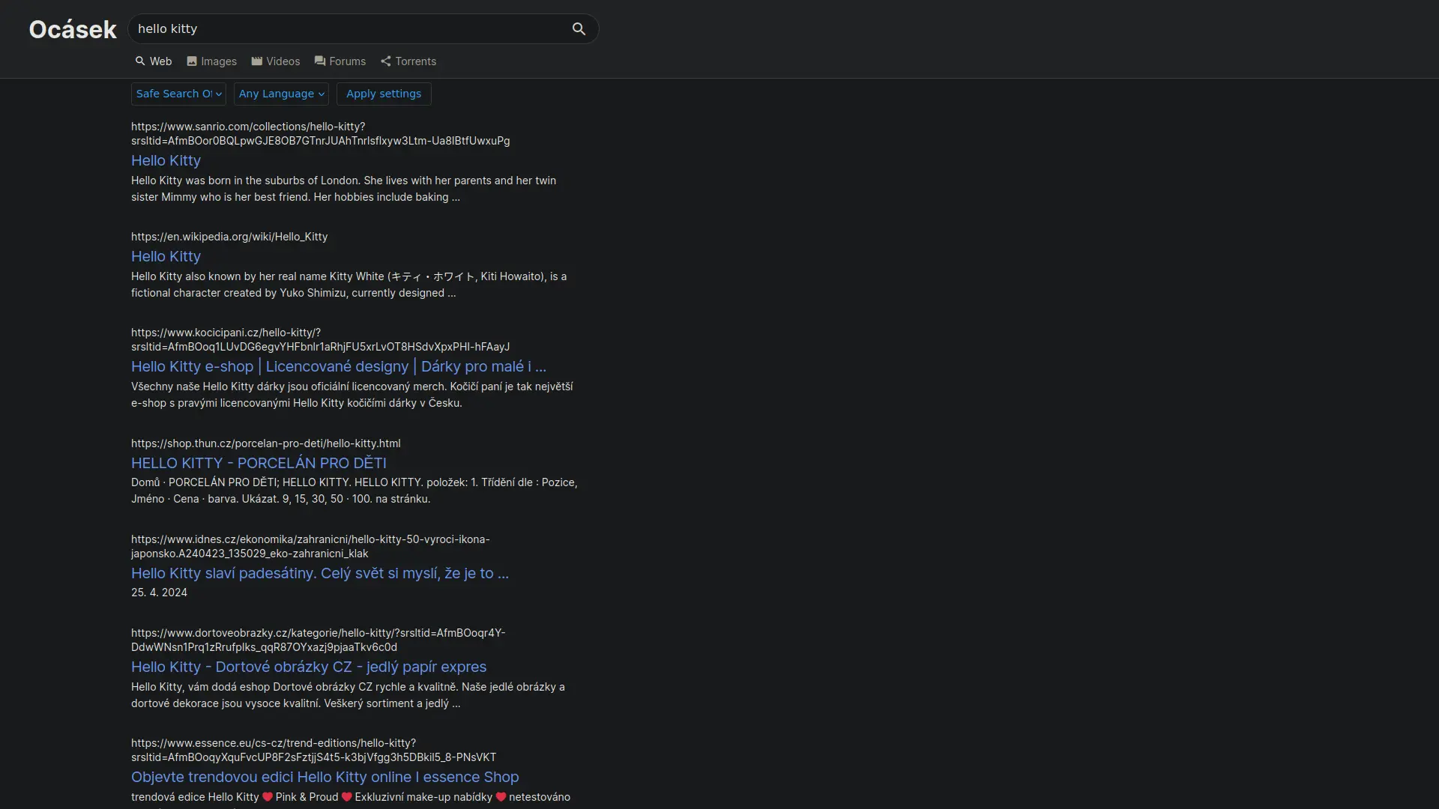Open the Hello Kitty Wikipedia link
The image size is (1439, 809).
tap(165, 256)
